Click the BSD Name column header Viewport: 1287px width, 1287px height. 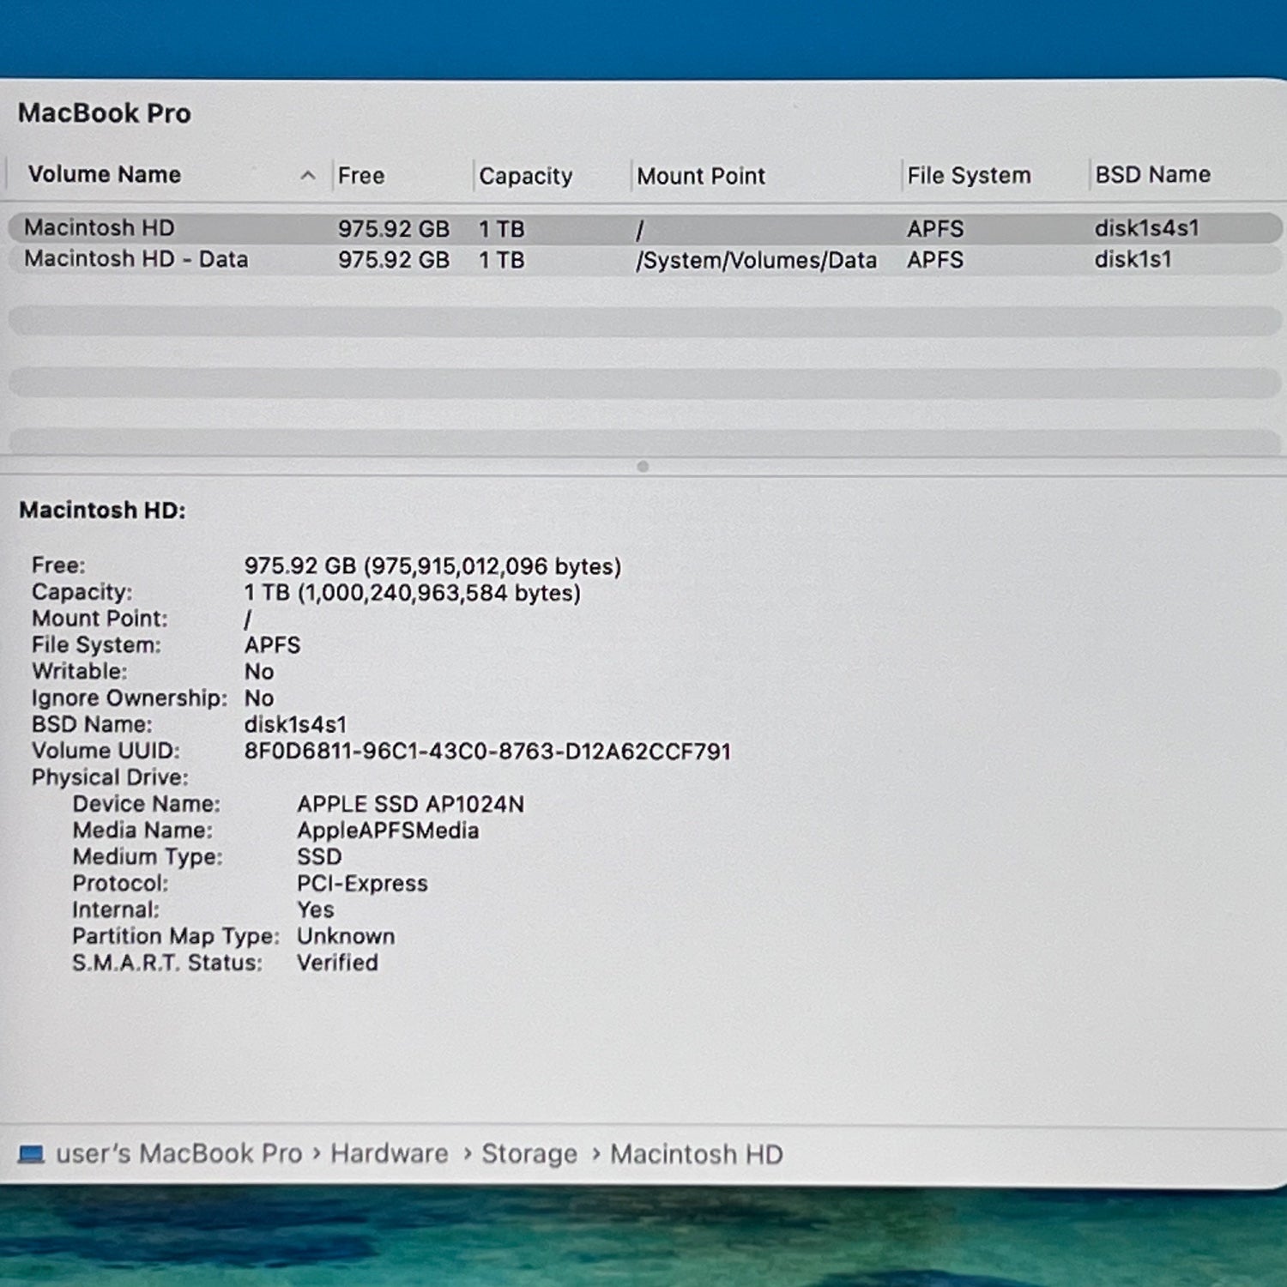pyautogui.click(x=1152, y=175)
